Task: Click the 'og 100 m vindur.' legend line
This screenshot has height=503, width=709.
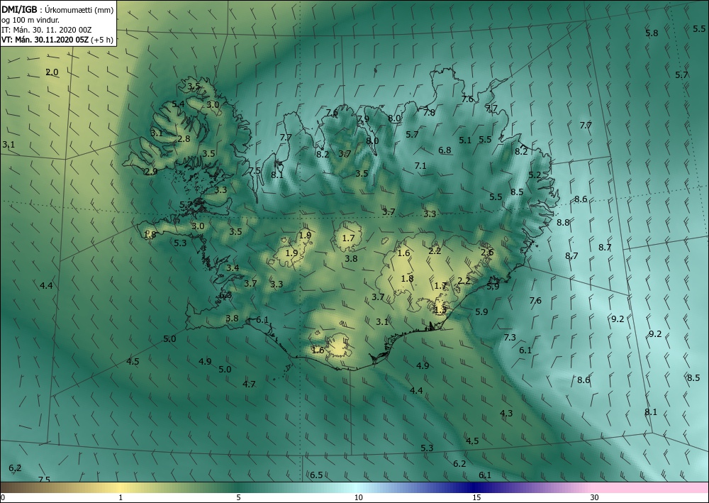Action: [30, 20]
